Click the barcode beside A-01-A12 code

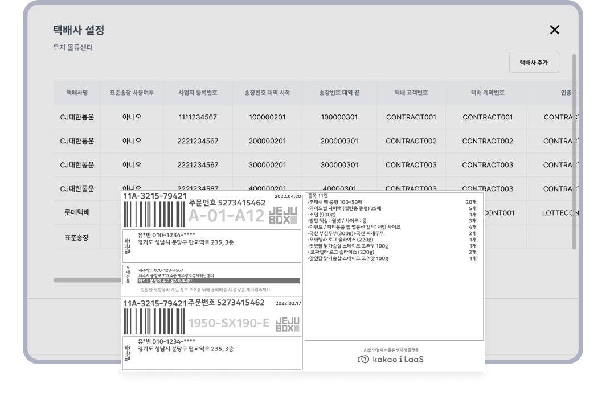(x=154, y=215)
